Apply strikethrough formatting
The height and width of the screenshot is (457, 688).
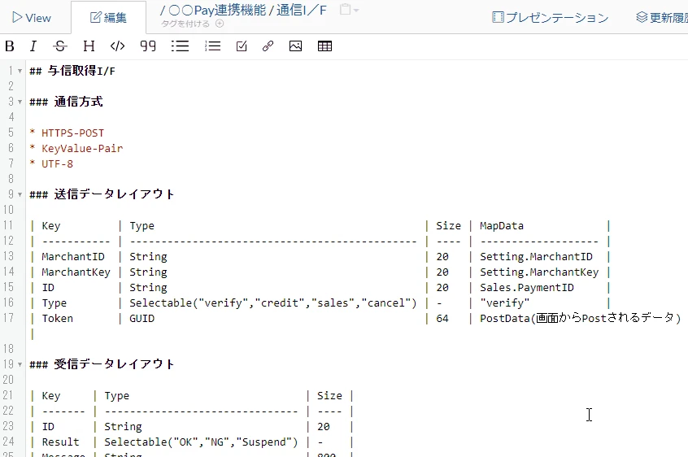pos(60,46)
